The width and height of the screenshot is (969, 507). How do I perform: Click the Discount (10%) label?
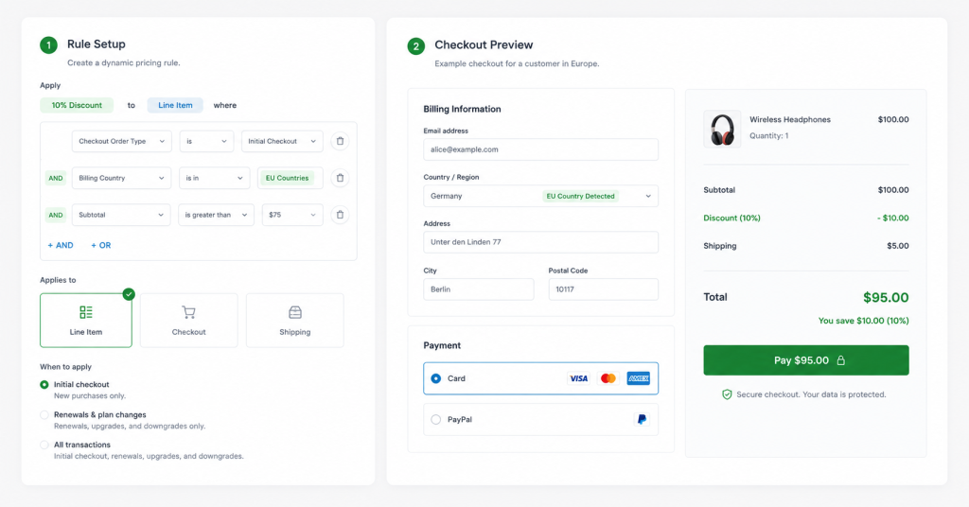pos(731,218)
